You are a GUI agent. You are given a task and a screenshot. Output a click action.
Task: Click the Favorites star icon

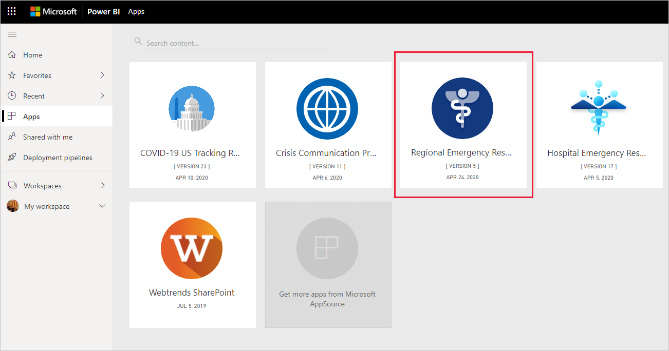pos(12,75)
